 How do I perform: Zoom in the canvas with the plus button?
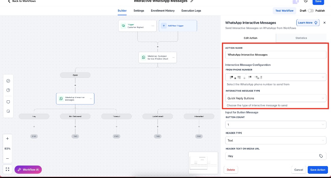(7, 138)
